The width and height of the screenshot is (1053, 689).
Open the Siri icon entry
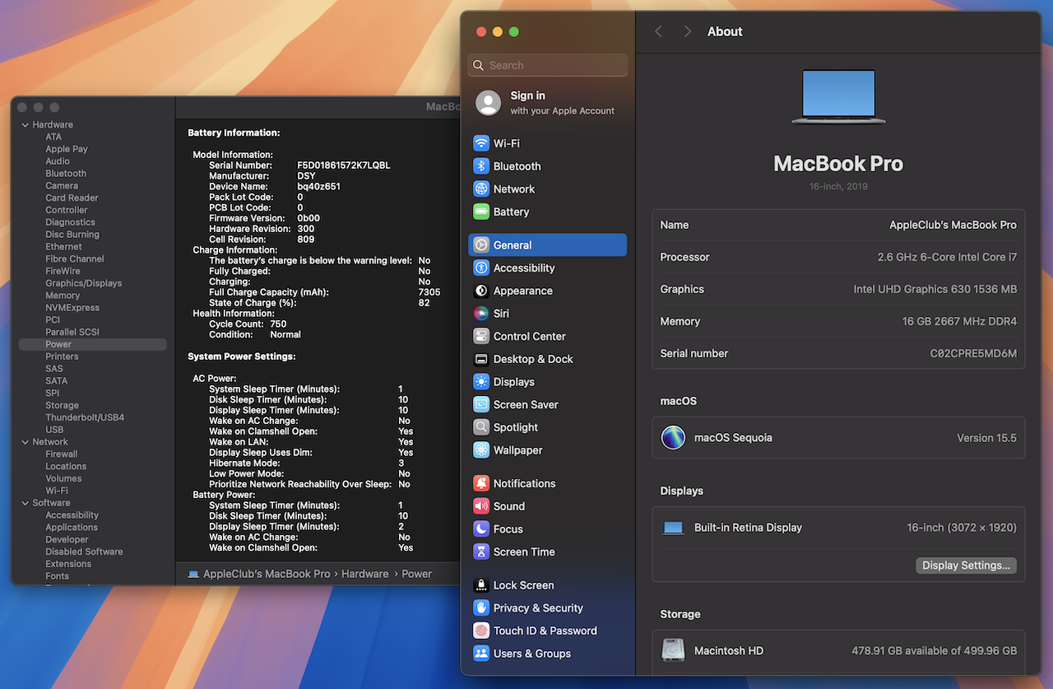(x=481, y=314)
